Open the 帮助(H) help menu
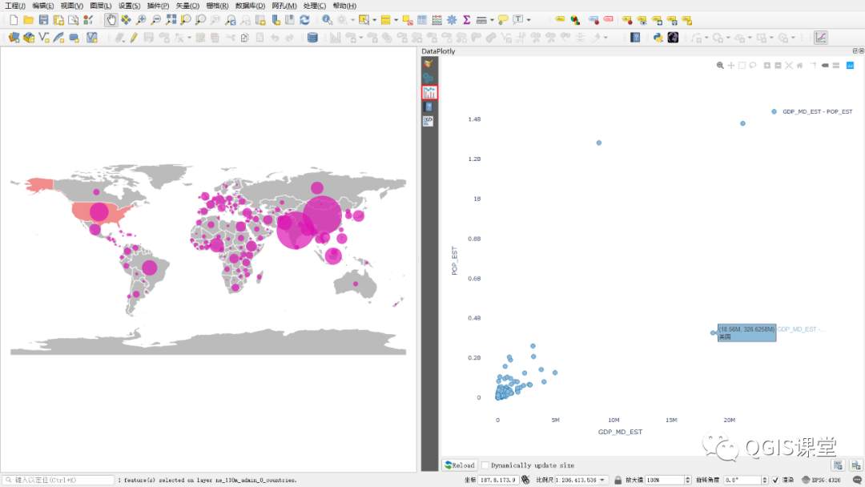 (x=344, y=6)
